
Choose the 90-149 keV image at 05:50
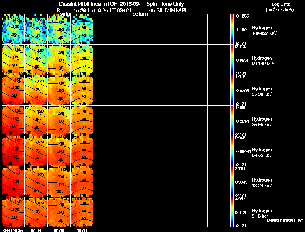[59, 60]
